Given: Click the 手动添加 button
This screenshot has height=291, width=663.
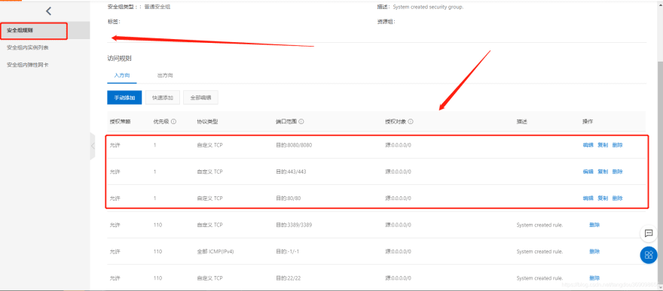Looking at the screenshot, I should click(124, 98).
